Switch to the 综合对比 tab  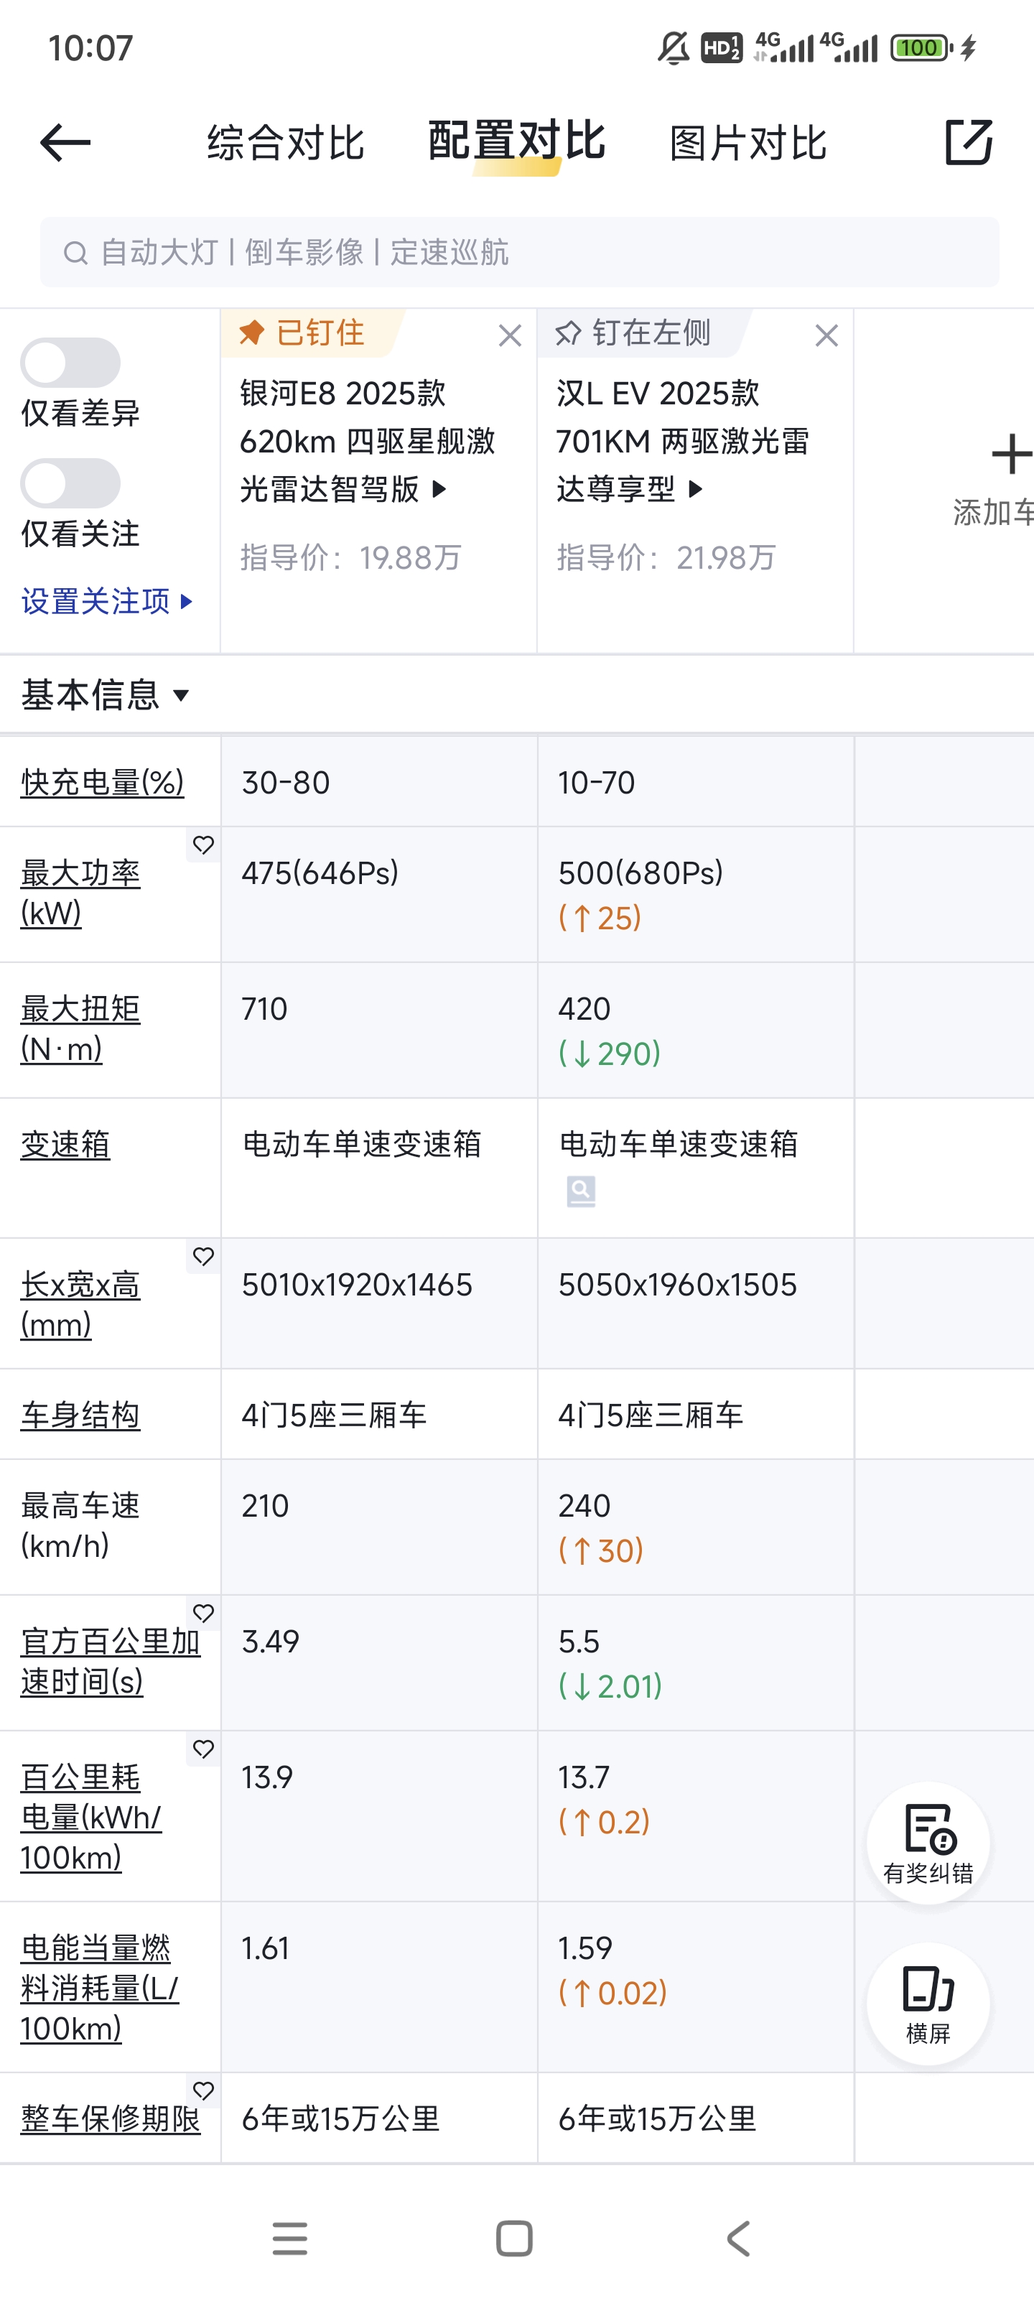[x=286, y=143]
